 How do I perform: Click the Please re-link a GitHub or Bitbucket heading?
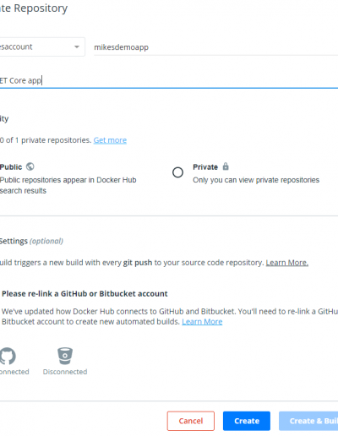coord(84,294)
